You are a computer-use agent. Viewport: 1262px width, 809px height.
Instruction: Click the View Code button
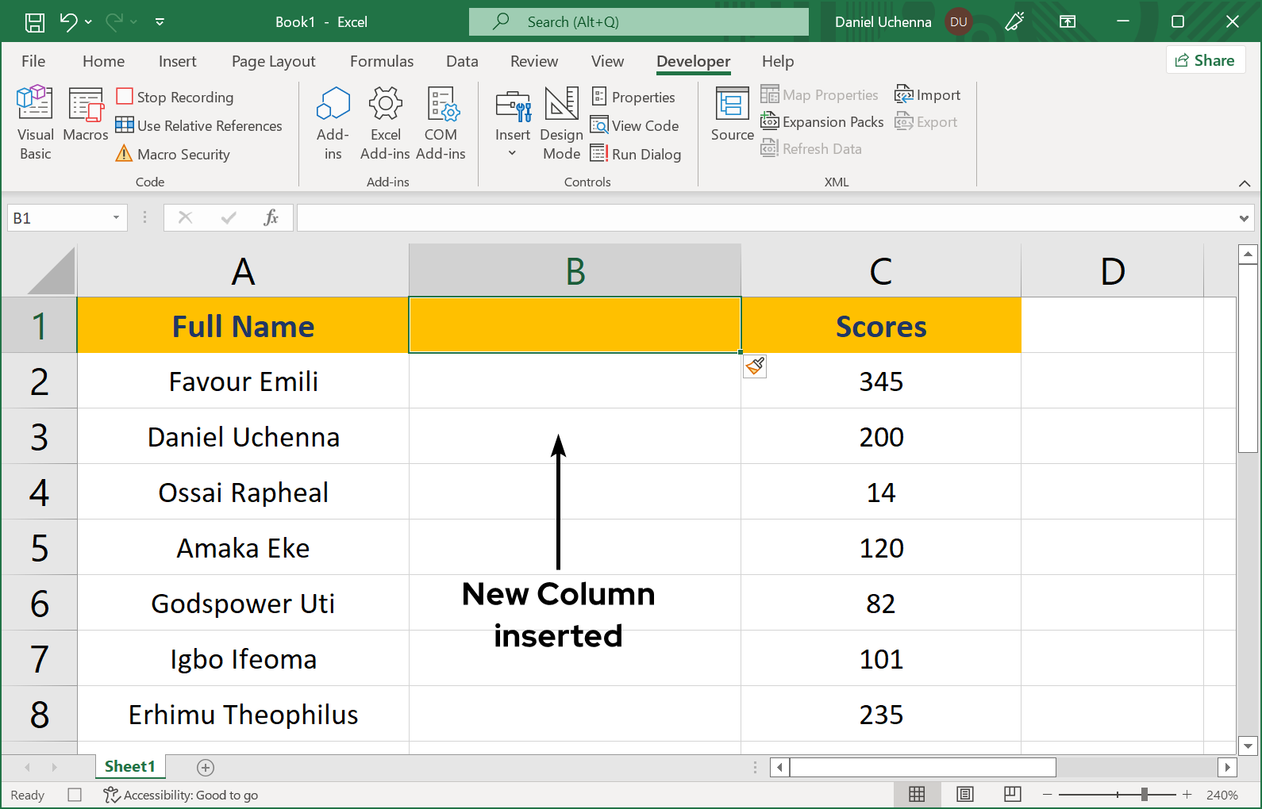(x=635, y=125)
